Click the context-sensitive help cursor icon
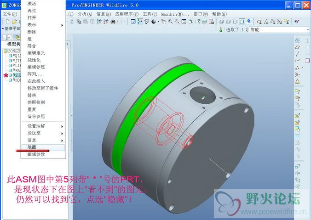 coord(297,22)
